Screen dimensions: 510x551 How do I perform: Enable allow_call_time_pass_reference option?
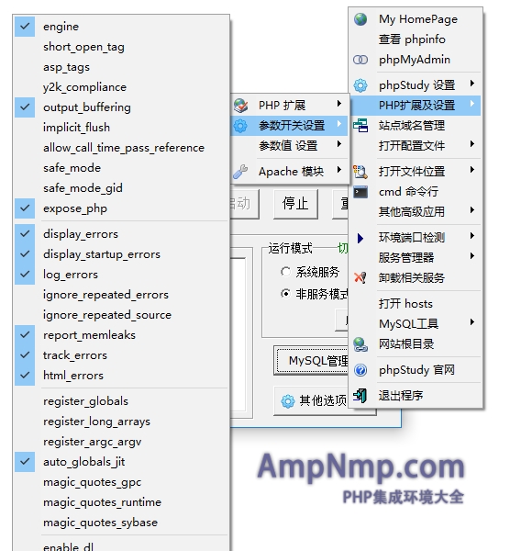pos(121,148)
